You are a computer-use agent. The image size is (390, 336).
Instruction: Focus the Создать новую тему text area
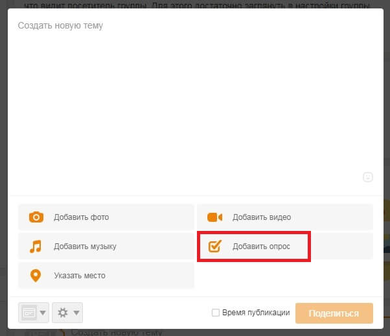click(x=194, y=97)
